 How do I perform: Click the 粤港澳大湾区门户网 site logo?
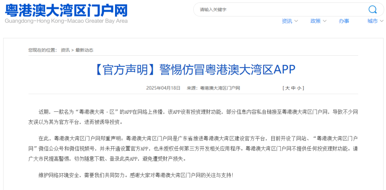pyautogui.click(x=66, y=10)
